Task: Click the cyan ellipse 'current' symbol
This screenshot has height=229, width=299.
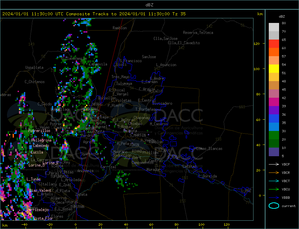Action: click(x=274, y=206)
